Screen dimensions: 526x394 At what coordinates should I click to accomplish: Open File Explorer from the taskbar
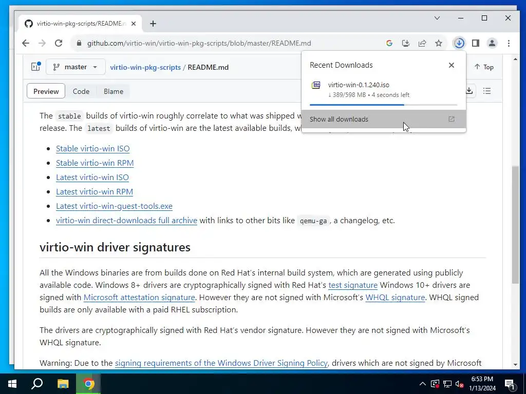[x=63, y=384]
